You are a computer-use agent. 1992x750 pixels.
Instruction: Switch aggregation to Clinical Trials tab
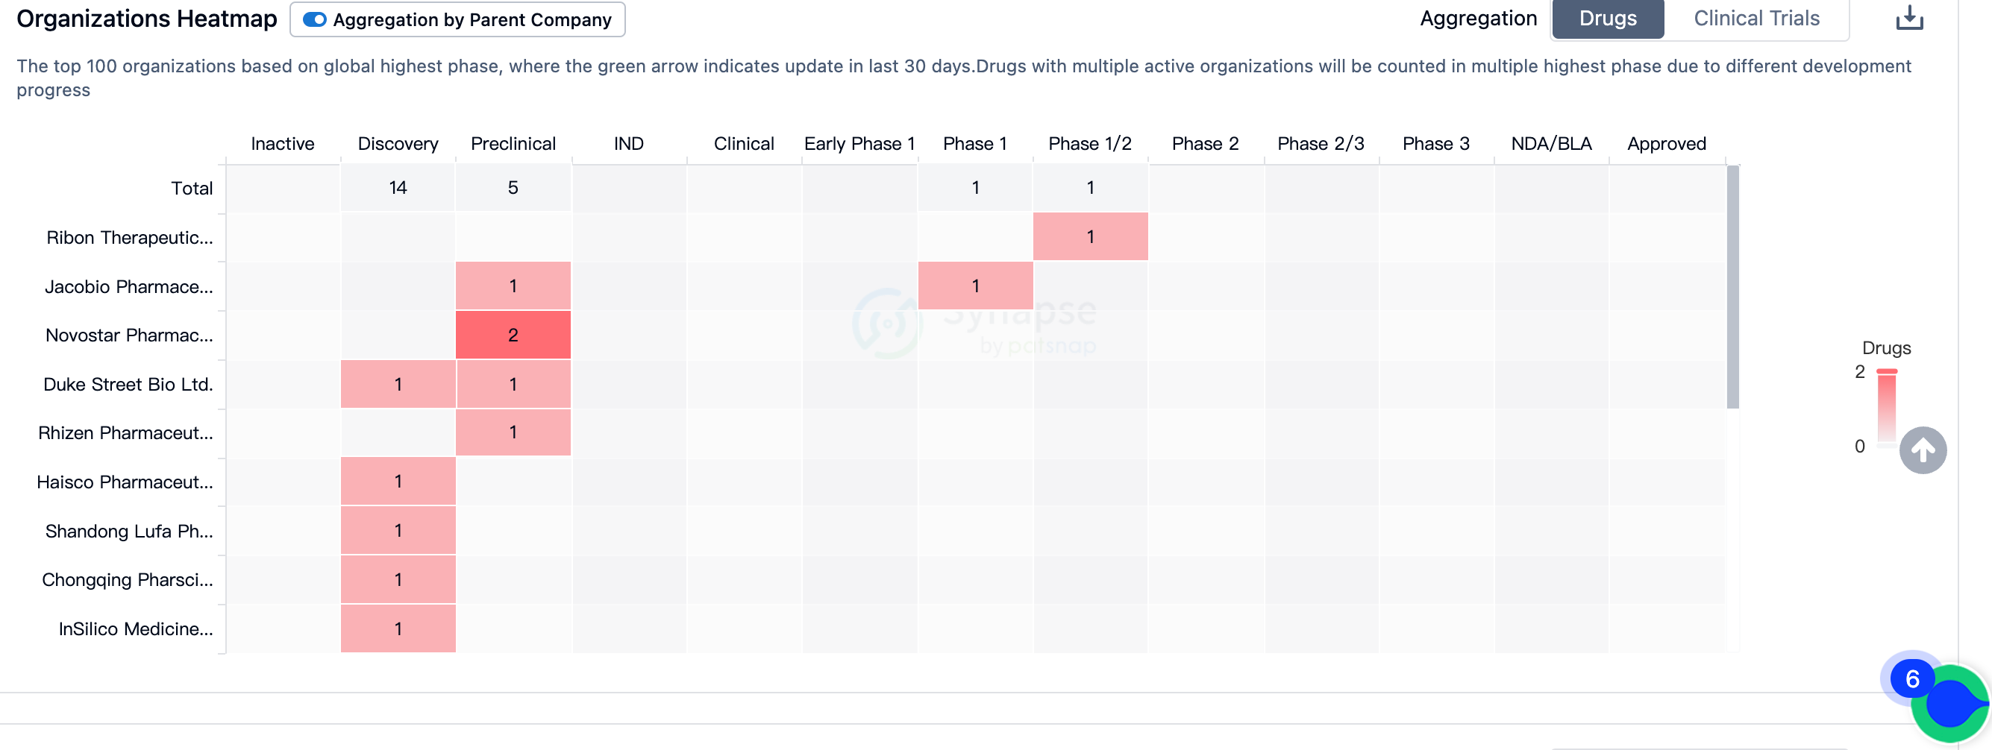tap(1755, 19)
